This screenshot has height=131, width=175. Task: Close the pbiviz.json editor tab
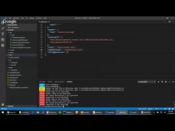pyautogui.click(x=49, y=22)
